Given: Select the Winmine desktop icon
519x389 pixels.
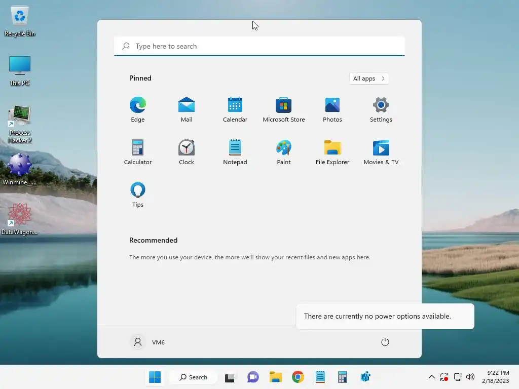Looking at the screenshot, I should click(20, 169).
